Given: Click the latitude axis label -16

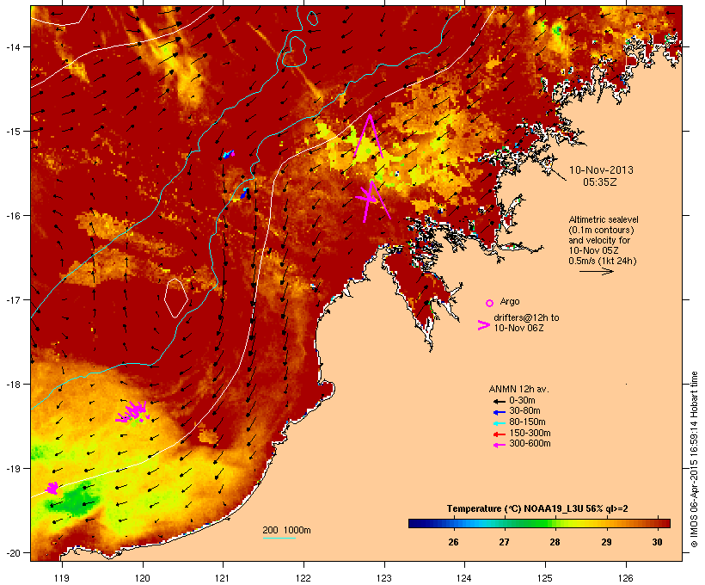Looking at the screenshot, I should point(12,216).
